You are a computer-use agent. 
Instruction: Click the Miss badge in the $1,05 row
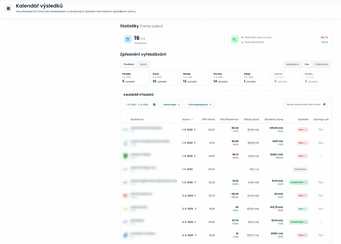(x=302, y=235)
